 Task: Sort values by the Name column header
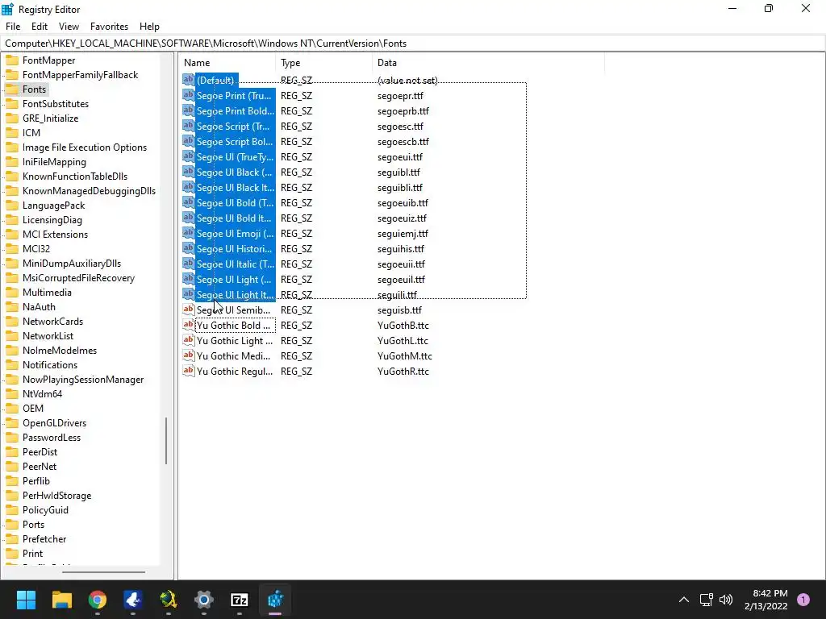tap(227, 63)
